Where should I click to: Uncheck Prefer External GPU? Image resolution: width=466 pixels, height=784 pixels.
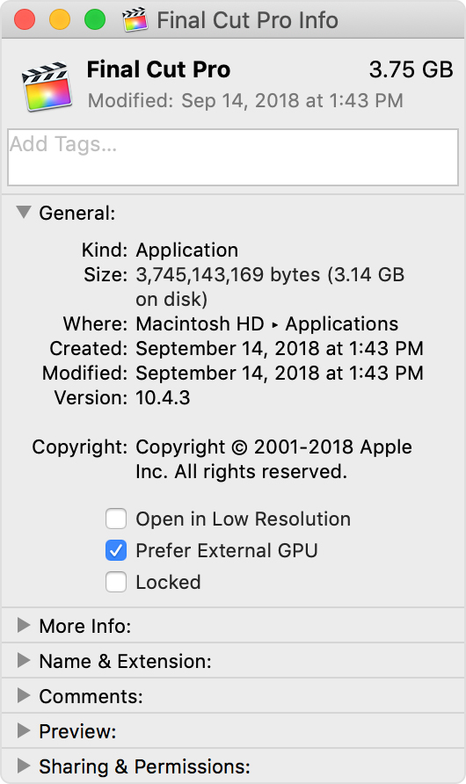pos(116,550)
